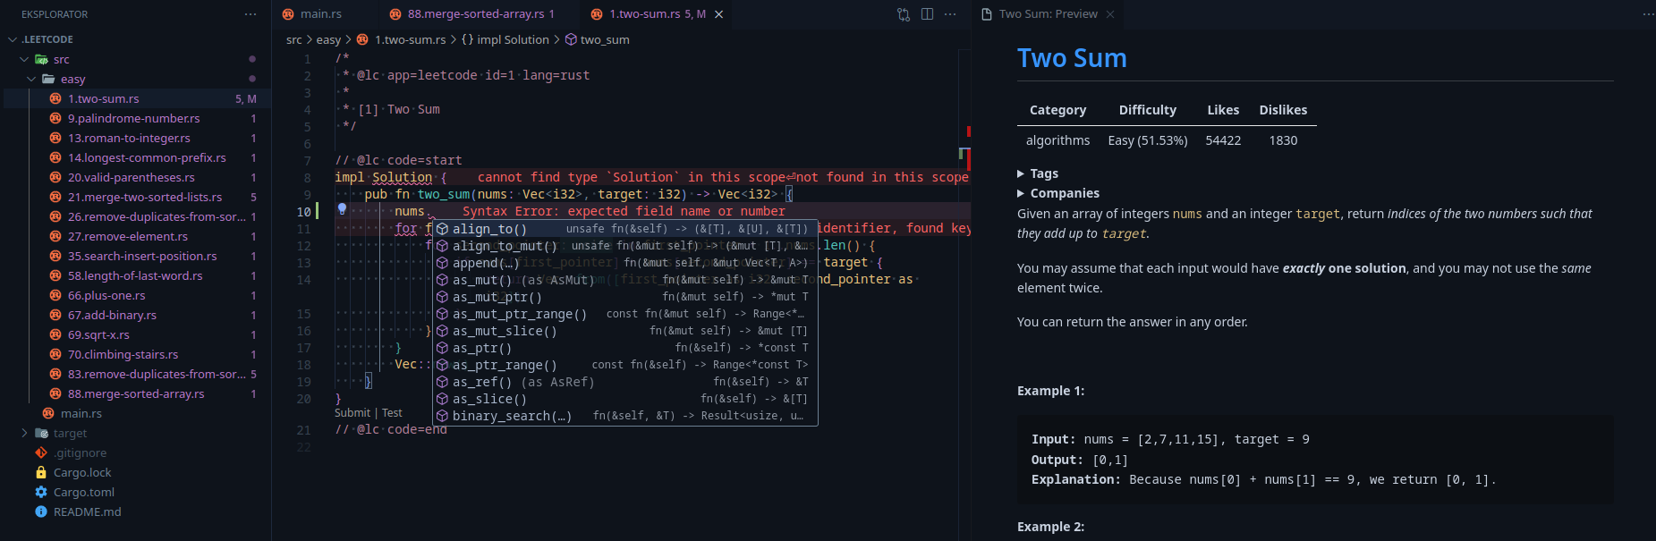Select as_ptr() completion suggestion
Viewport: 1656px width, 541px height.
625,348
